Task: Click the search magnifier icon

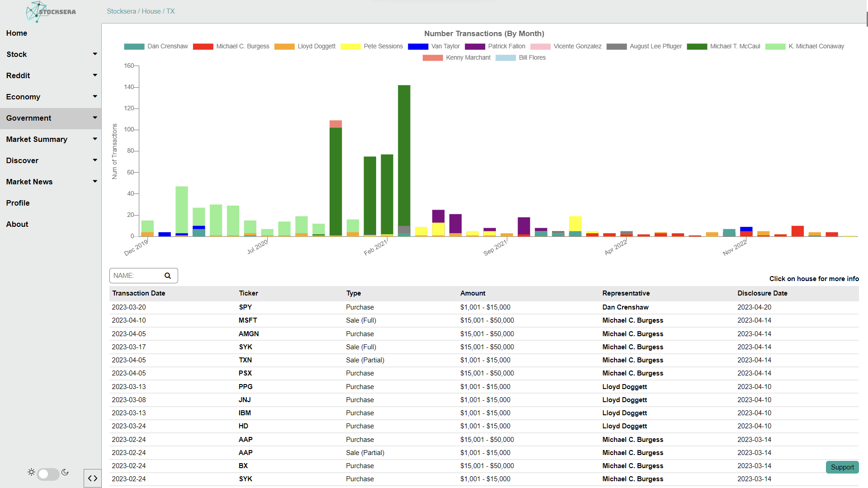Action: tap(168, 276)
